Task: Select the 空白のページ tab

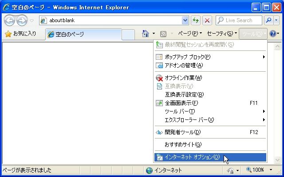Action: pos(83,35)
